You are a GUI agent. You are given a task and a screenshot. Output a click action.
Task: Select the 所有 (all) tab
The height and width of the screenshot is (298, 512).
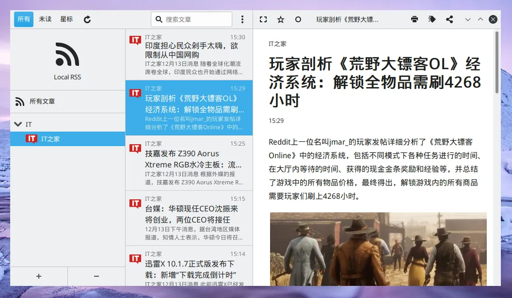[24, 19]
